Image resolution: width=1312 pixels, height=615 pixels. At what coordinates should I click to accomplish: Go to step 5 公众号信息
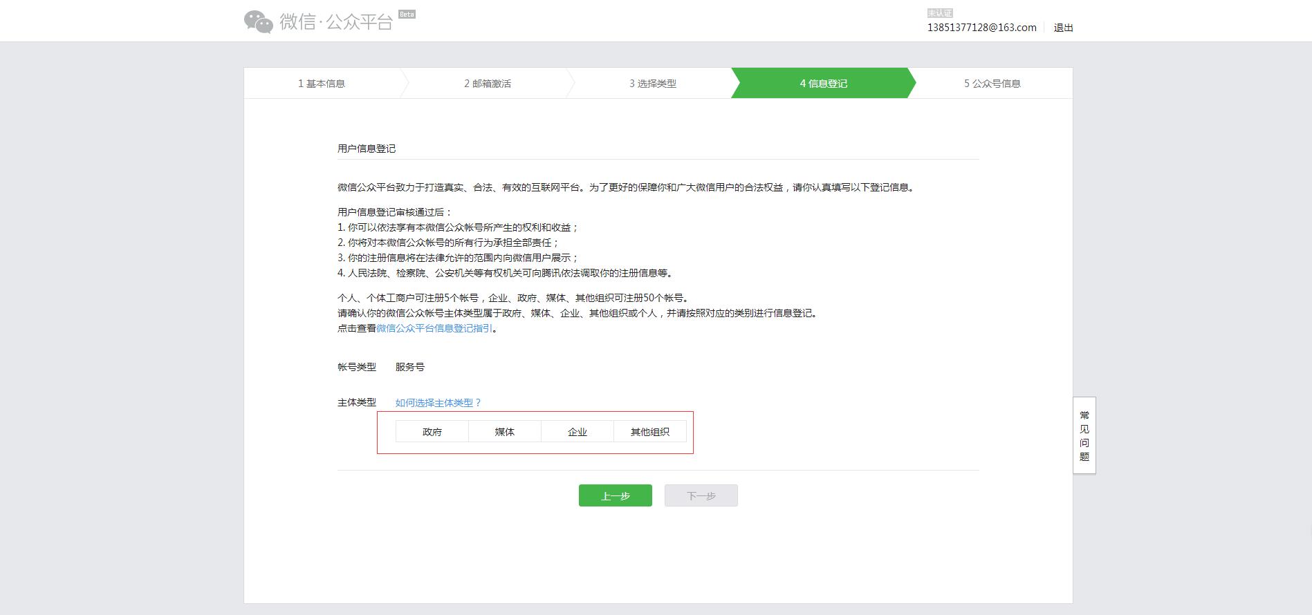pos(992,84)
